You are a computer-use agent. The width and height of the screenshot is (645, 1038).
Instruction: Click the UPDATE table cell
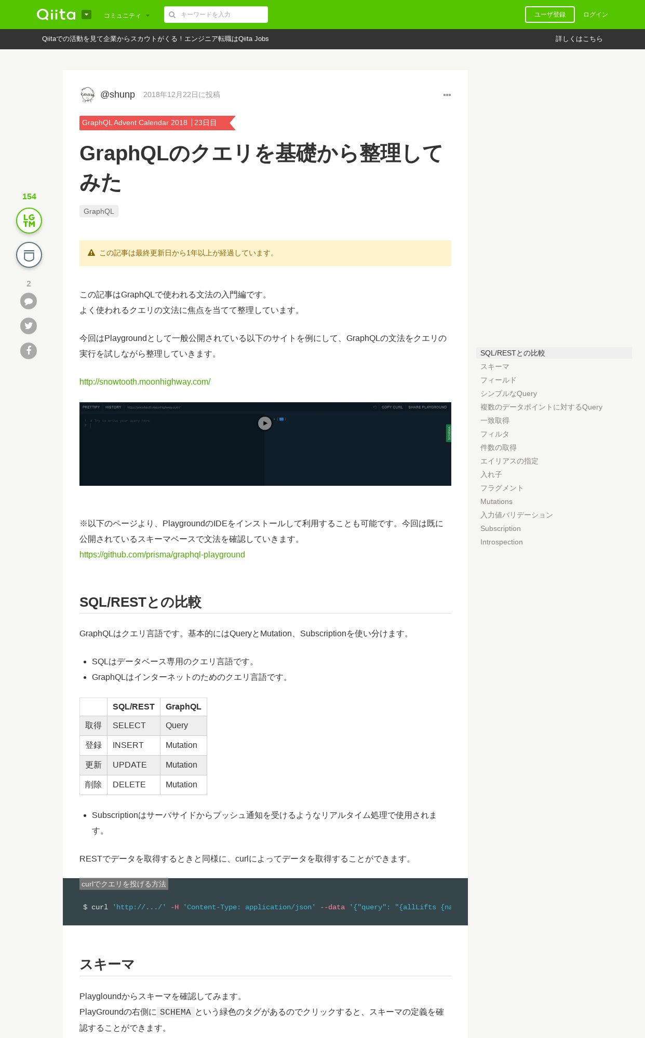(x=133, y=765)
